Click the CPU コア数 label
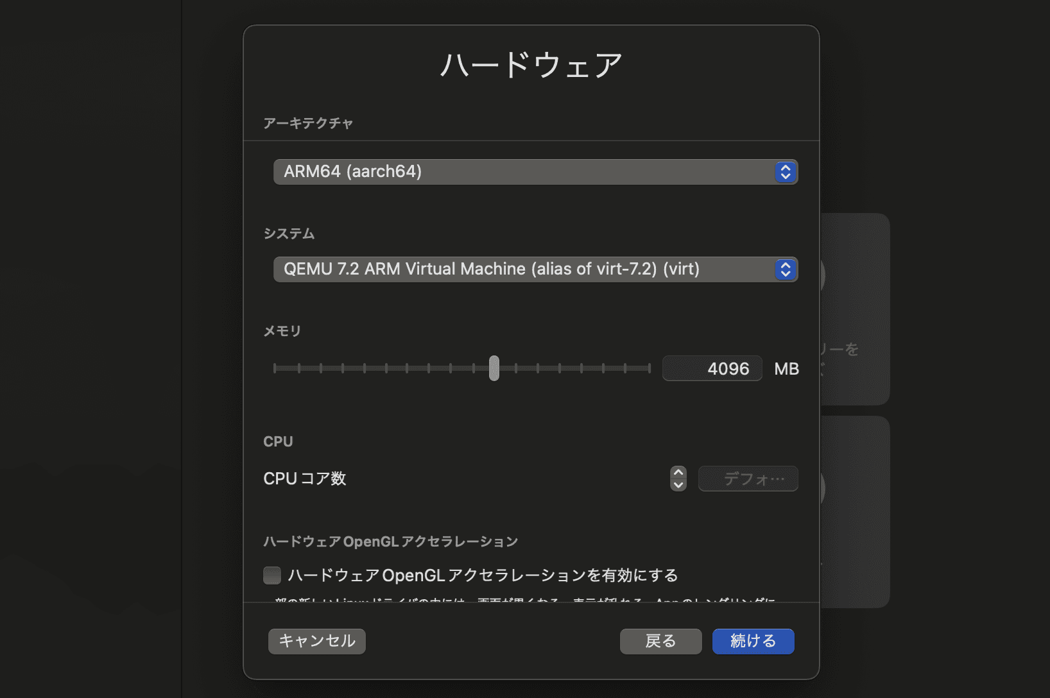The height and width of the screenshot is (698, 1050). tap(305, 479)
